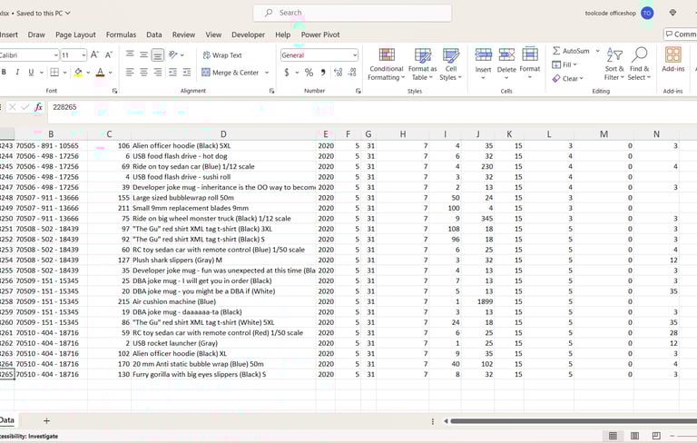Switch to the Review tab
Image resolution: width=697 pixels, height=443 pixels.
click(183, 34)
